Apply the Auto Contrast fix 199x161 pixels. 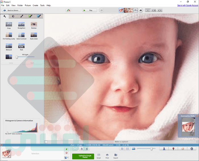click(x=21, y=36)
